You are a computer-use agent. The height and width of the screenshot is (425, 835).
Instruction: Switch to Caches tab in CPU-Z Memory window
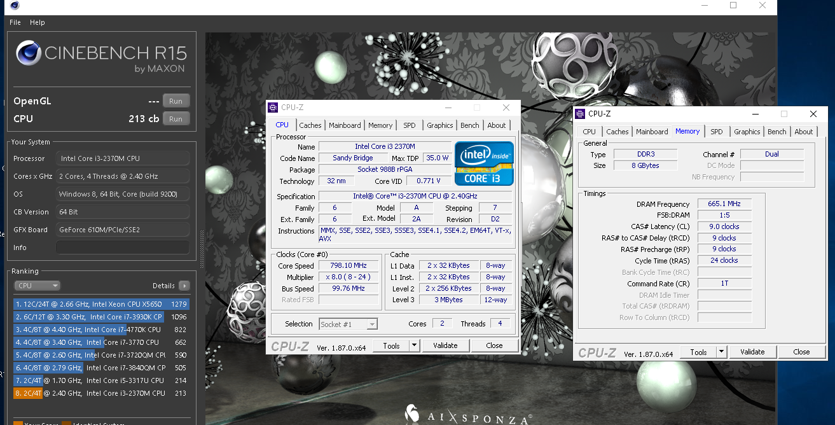point(618,132)
